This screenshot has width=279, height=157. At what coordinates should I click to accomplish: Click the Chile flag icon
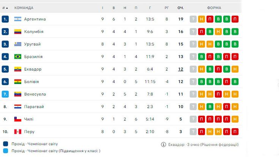click(x=18, y=119)
